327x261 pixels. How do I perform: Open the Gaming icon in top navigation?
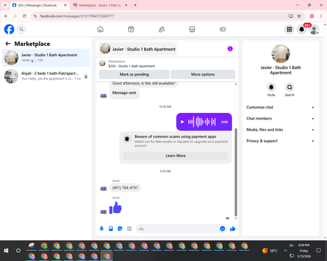coord(222,29)
